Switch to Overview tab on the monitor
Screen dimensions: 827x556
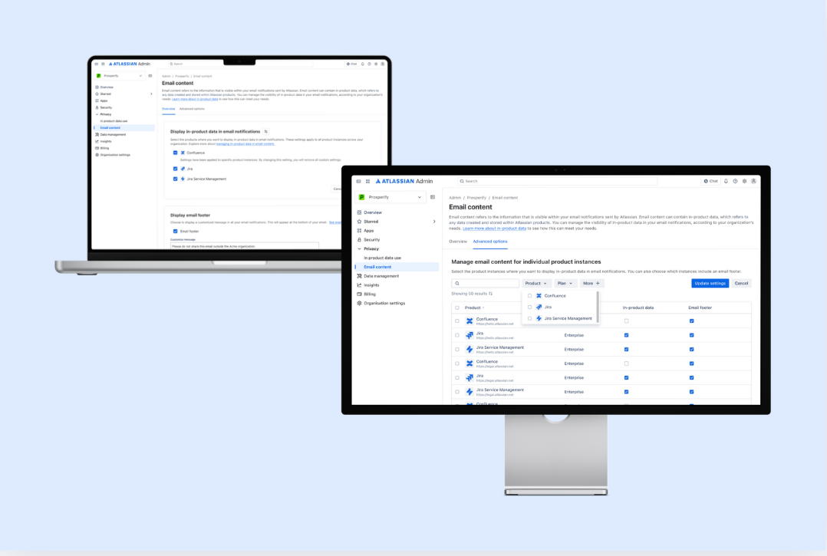[x=458, y=242]
